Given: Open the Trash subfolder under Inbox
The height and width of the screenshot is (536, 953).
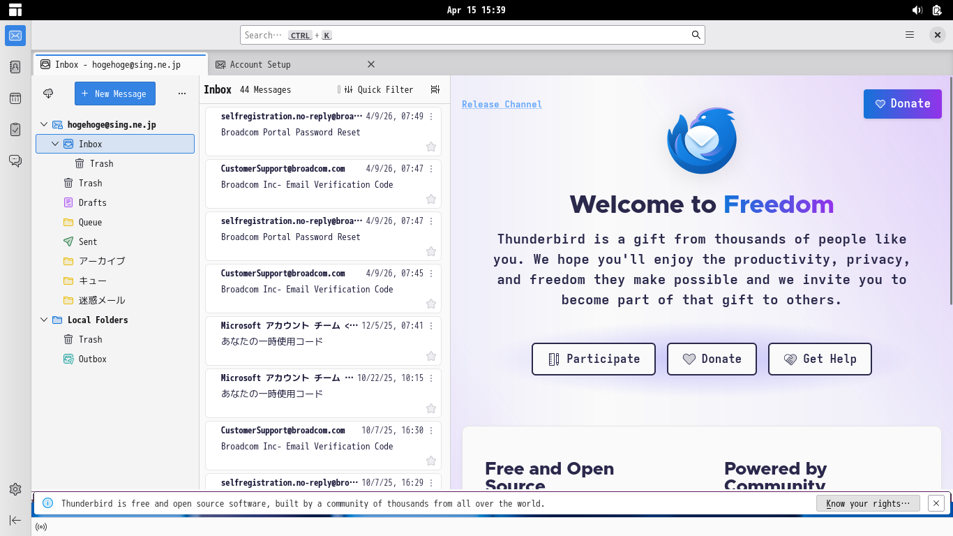Looking at the screenshot, I should click(115, 163).
